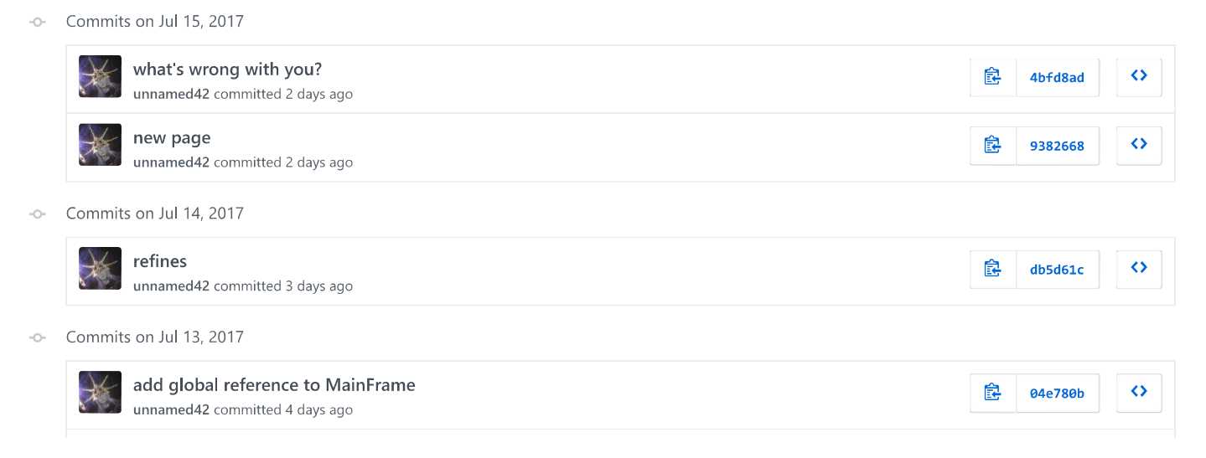The width and height of the screenshot is (1206, 458).
Task: Open commit hash 9382668
Action: (x=1057, y=147)
